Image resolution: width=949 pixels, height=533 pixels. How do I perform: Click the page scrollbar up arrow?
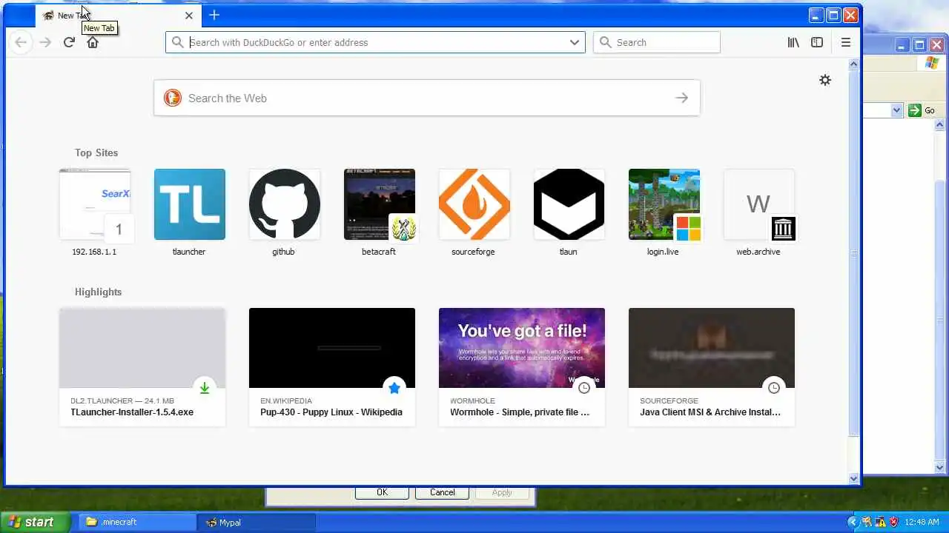853,64
